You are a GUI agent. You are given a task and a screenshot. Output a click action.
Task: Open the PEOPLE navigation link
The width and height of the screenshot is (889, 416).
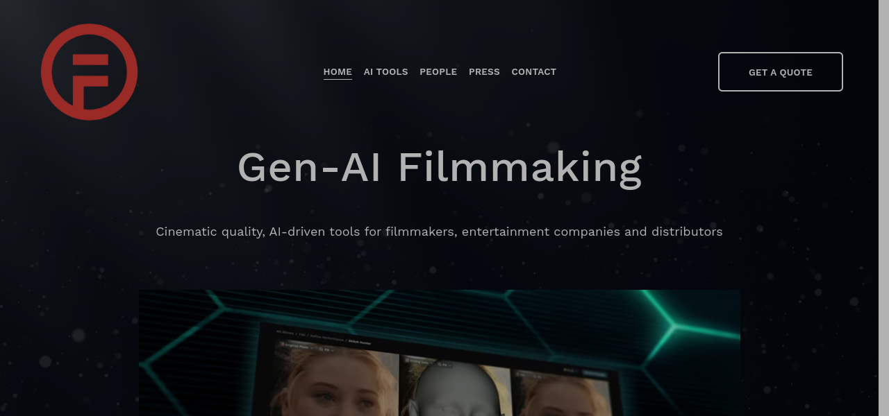438,72
